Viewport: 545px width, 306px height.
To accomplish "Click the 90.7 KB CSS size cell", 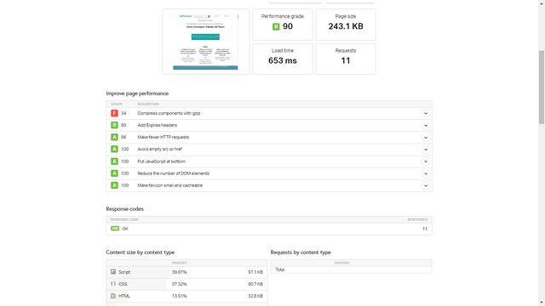I will 255,284.
